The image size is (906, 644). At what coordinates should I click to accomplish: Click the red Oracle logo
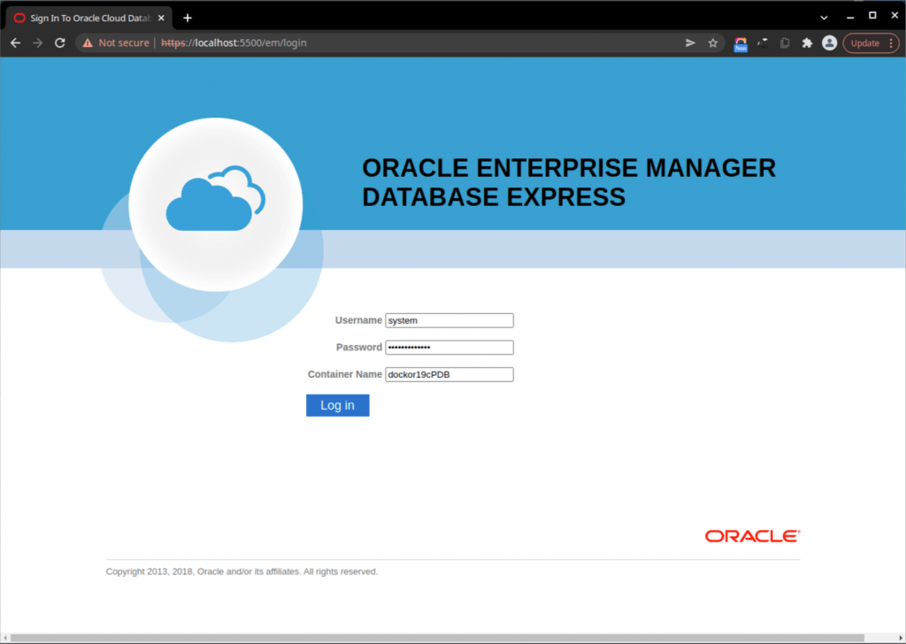(x=752, y=536)
